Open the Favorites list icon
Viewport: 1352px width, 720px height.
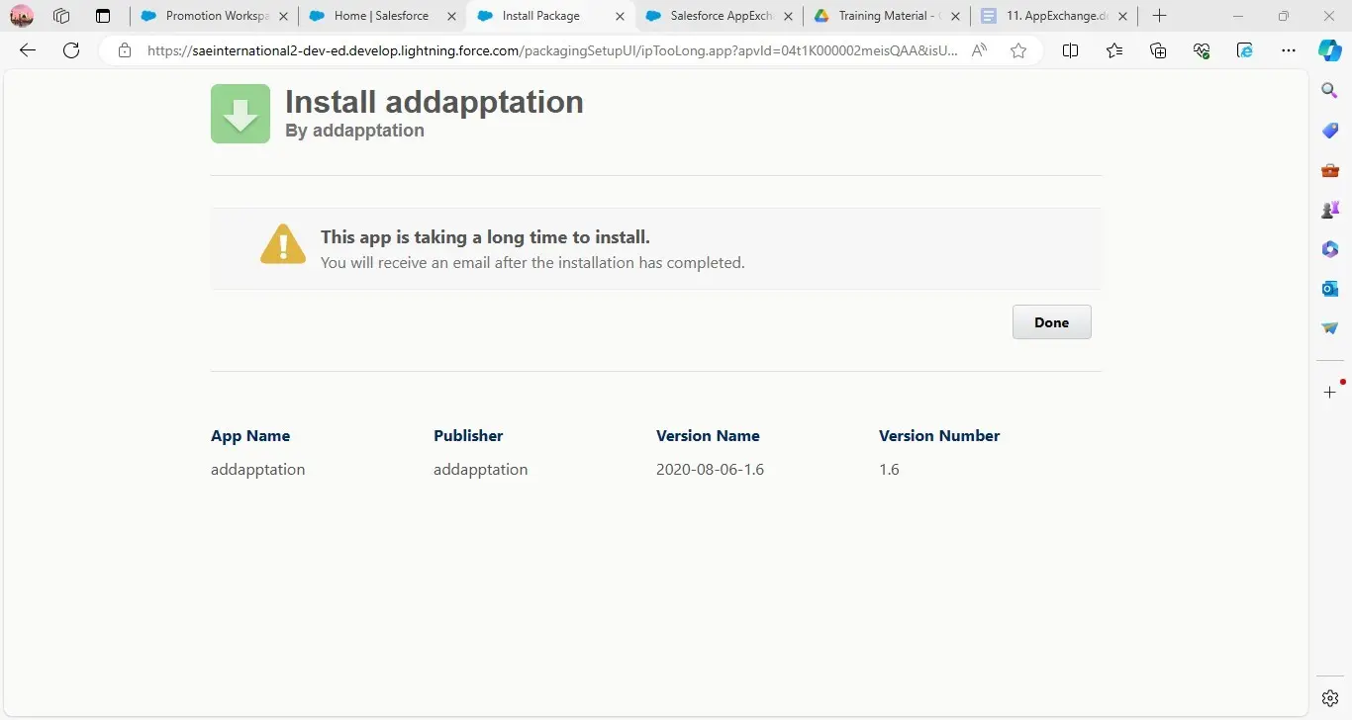tap(1114, 50)
